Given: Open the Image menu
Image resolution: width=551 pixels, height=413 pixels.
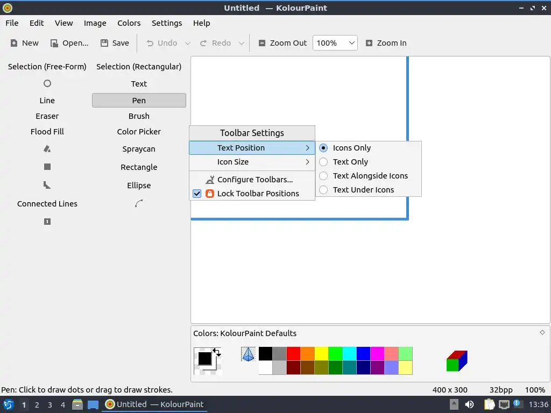Looking at the screenshot, I should (95, 23).
